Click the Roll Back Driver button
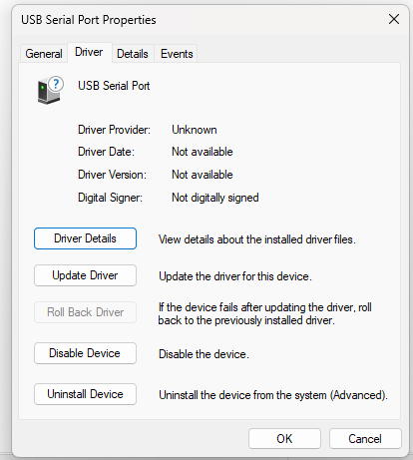This screenshot has height=460, width=413. [x=85, y=312]
